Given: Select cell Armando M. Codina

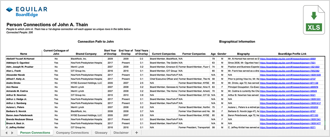Looking at the screenshot, I should pos(24,91).
